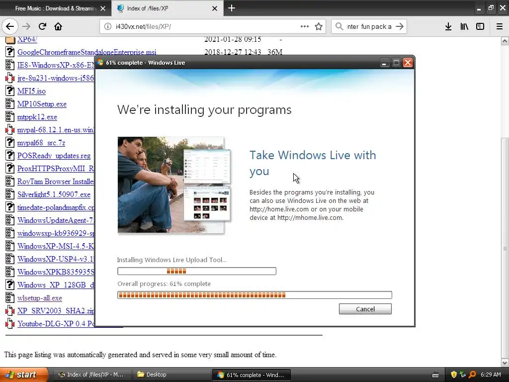
Task: Click the keyboard icon in the taskbar
Action: [x=435, y=375]
